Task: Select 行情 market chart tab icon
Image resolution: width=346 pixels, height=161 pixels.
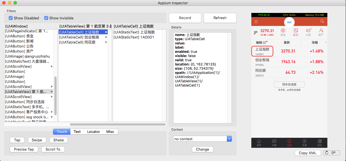Action: (274, 143)
